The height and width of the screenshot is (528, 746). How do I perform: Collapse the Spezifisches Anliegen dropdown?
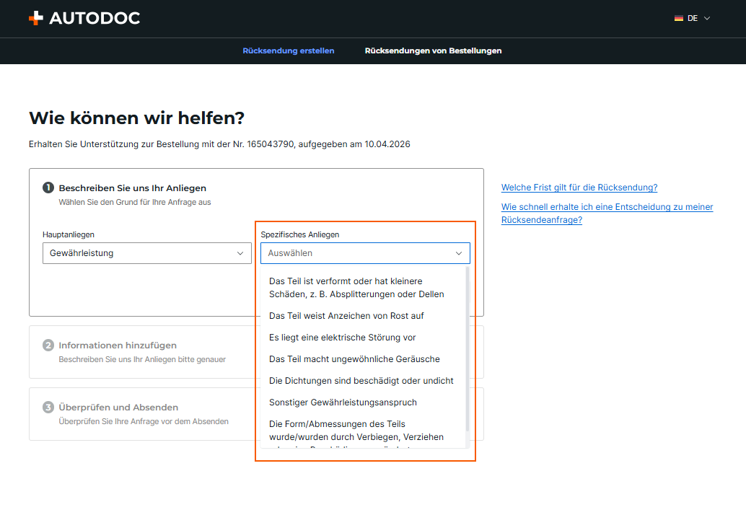365,253
